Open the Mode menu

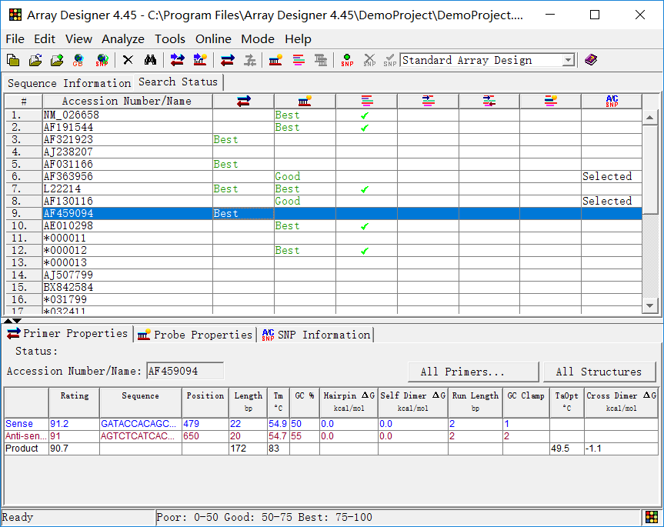tap(258, 39)
